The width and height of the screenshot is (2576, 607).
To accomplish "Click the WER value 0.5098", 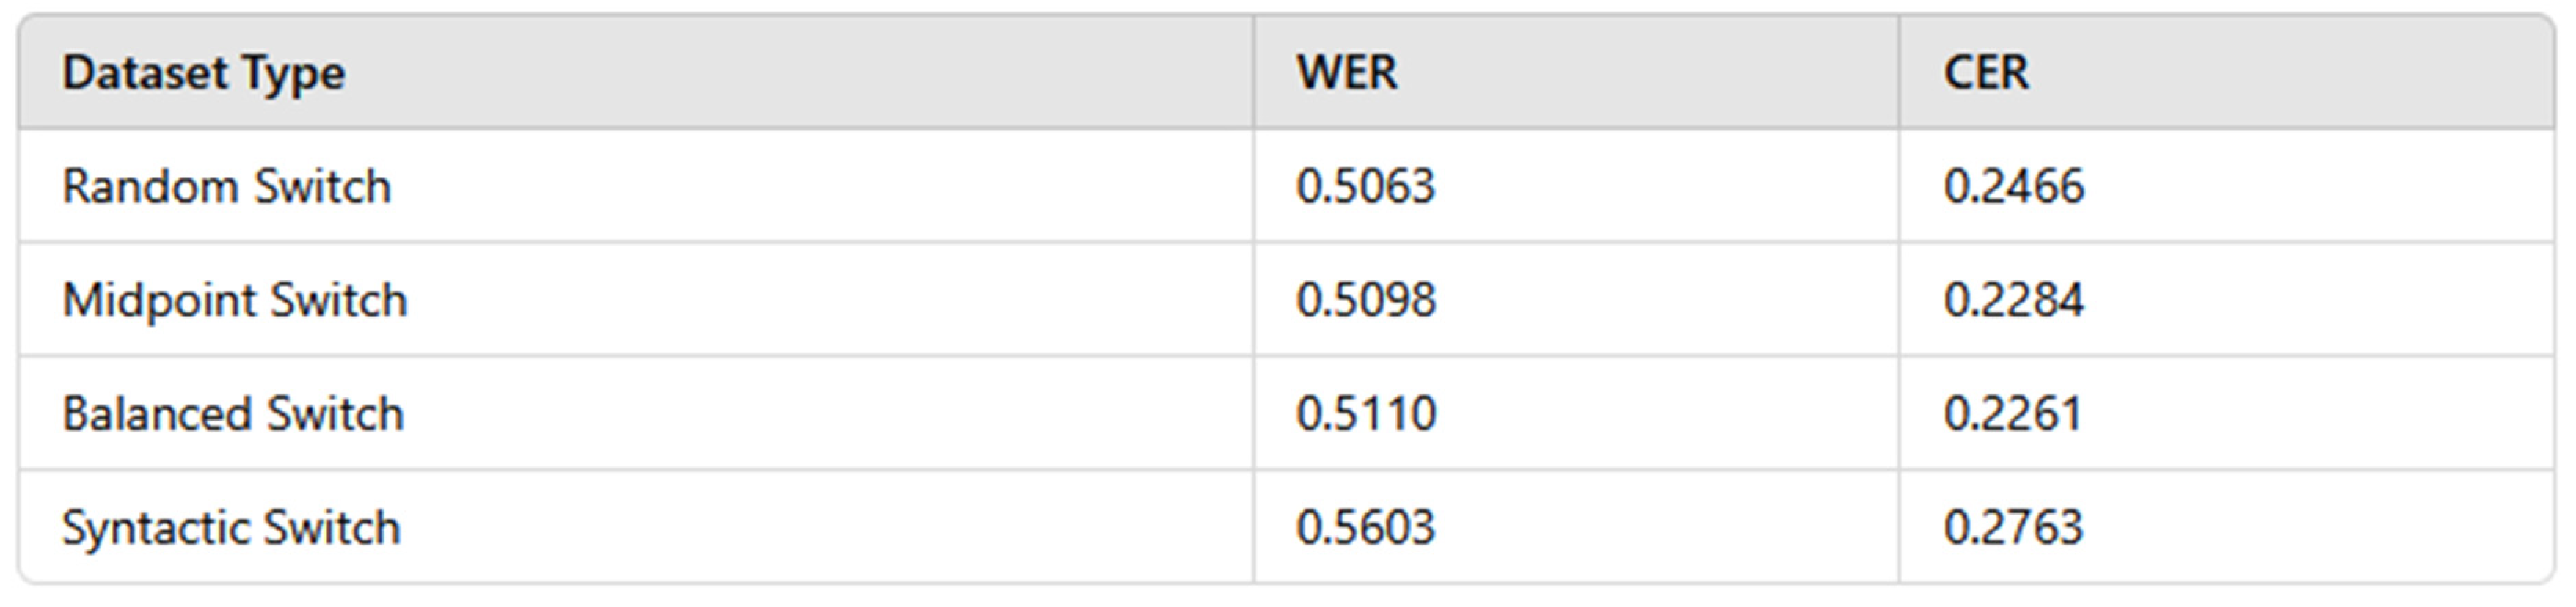I will click(1365, 301).
